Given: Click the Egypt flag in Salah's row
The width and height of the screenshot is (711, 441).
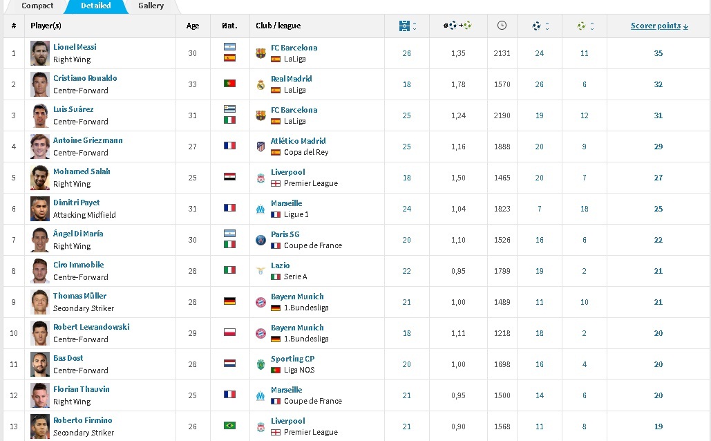Looking at the screenshot, I should coord(229,178).
